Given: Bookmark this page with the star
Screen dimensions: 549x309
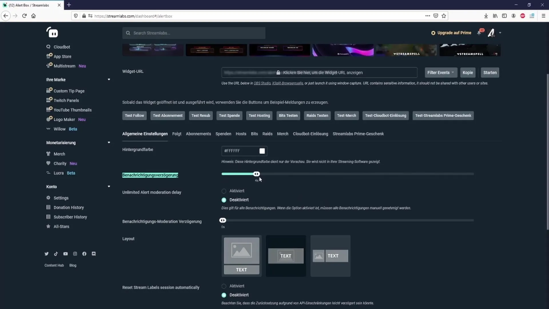Looking at the screenshot, I should click(x=444, y=16).
